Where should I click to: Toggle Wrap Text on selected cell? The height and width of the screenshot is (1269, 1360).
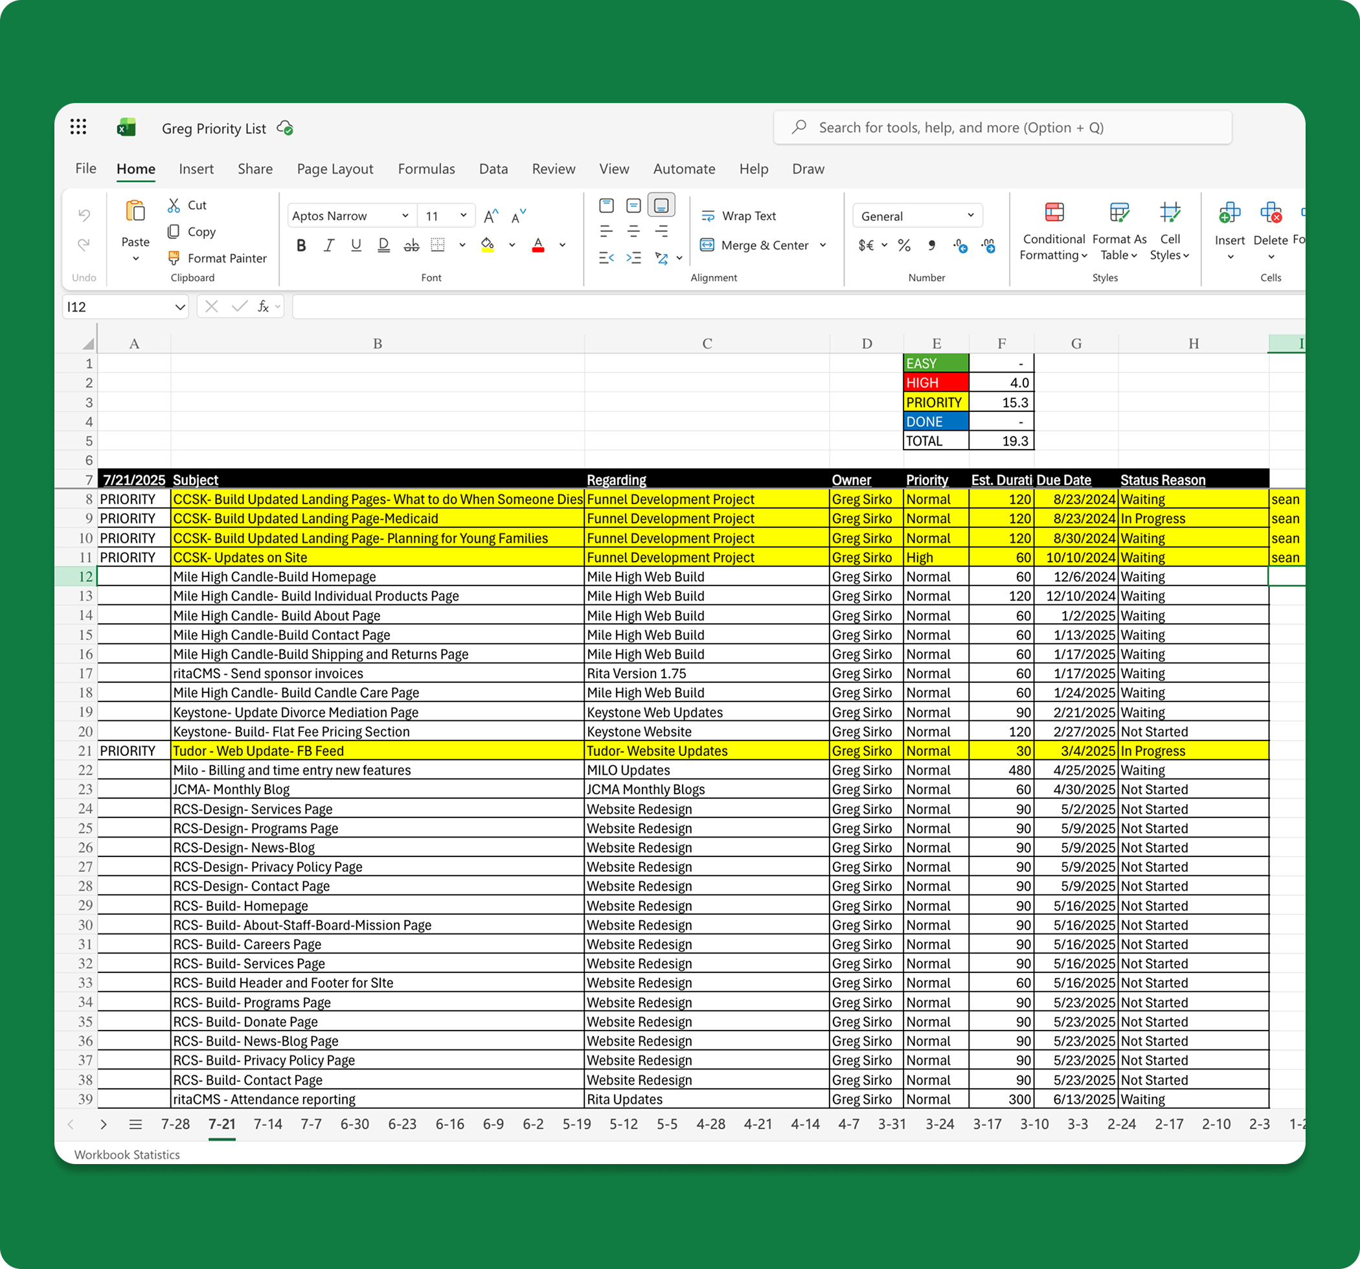coord(739,216)
